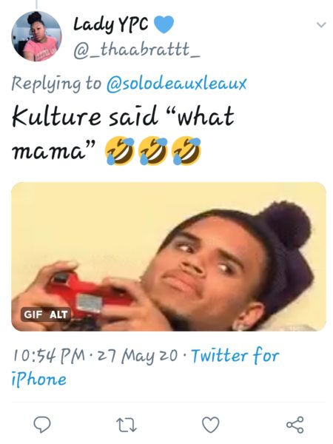Click the Replying to label text
This screenshot has height=444, width=333.
click(x=56, y=84)
